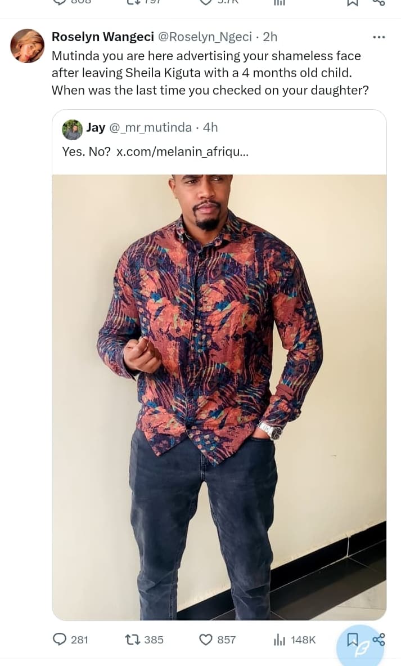
Task: Open Roselyn Wangeci's profile picture
Action: pyautogui.click(x=27, y=46)
